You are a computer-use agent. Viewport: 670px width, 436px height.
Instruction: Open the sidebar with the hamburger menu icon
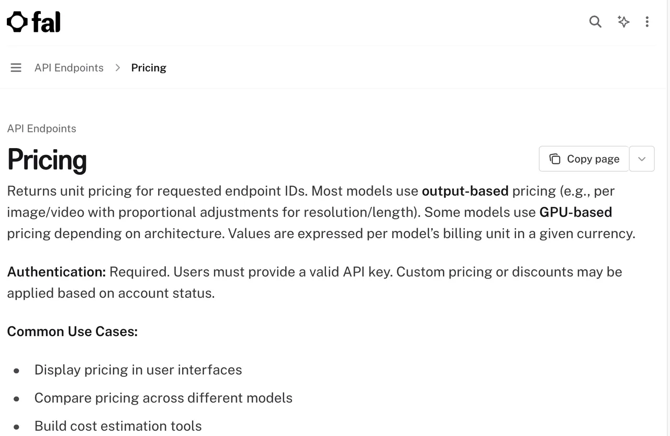pos(16,68)
